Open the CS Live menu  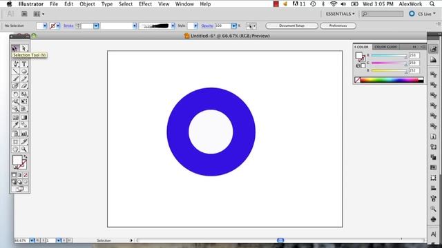[x=427, y=14]
